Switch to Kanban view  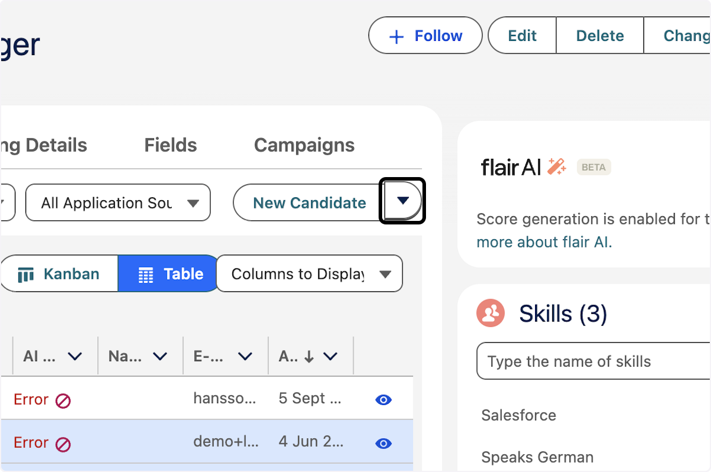59,274
